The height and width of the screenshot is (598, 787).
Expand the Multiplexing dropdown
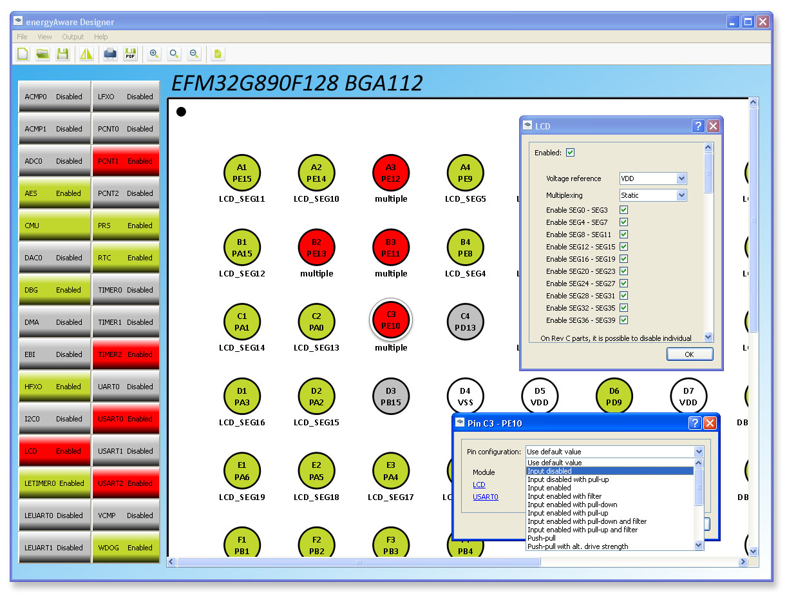pos(653,195)
